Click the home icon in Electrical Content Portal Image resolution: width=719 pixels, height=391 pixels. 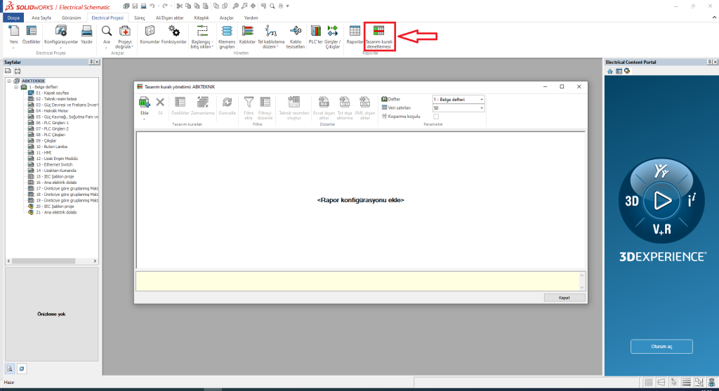pyautogui.click(x=610, y=71)
